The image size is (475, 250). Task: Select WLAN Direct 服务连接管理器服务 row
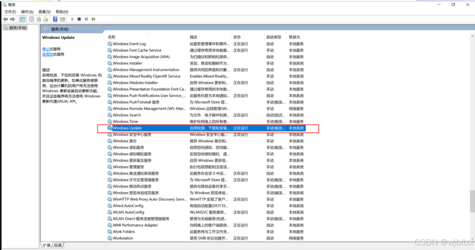coord(206,219)
